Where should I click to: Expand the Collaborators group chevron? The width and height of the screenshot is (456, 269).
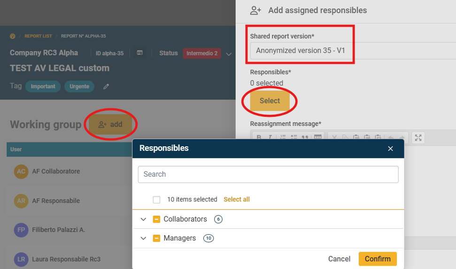144,219
